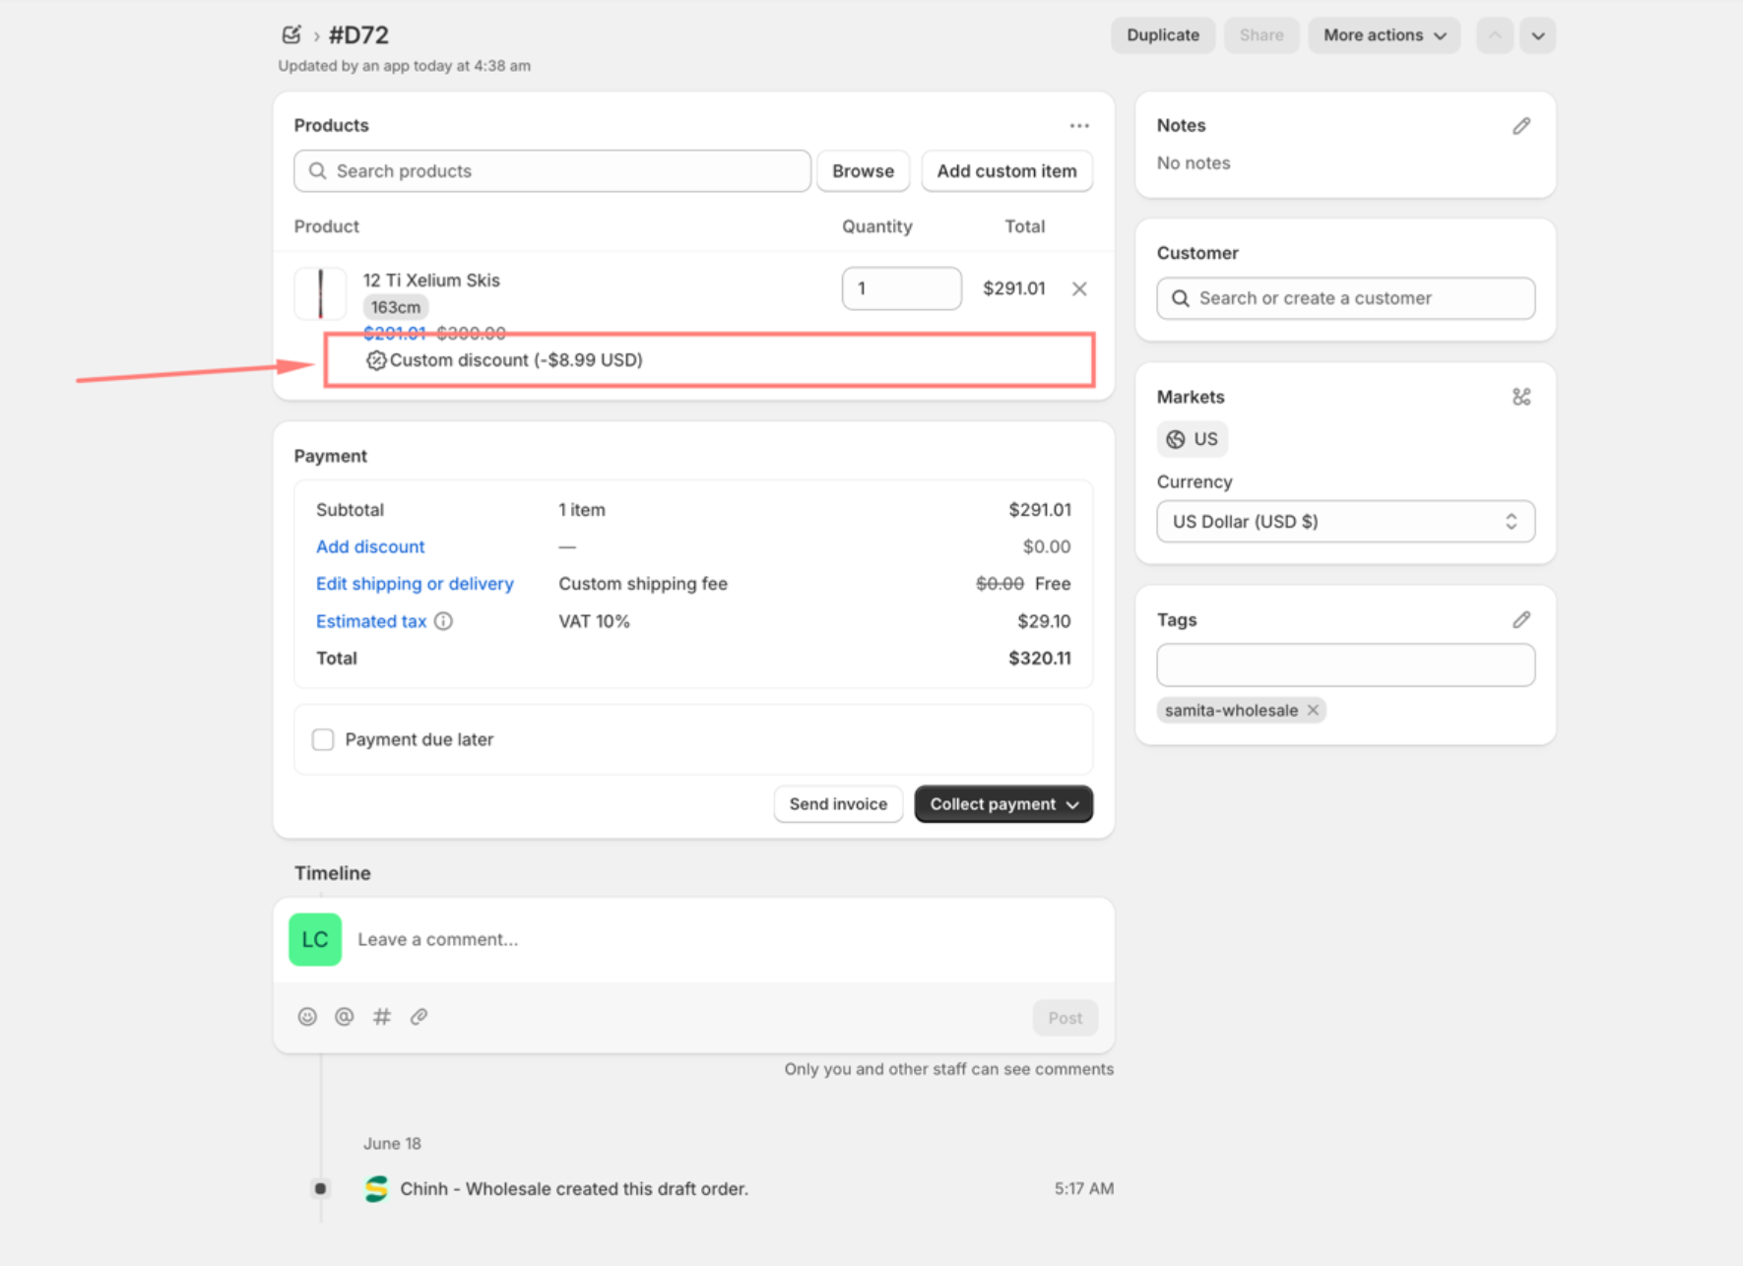This screenshot has width=1743, height=1266.
Task: Click the draft orders breadcrumb icon
Action: click(x=290, y=35)
